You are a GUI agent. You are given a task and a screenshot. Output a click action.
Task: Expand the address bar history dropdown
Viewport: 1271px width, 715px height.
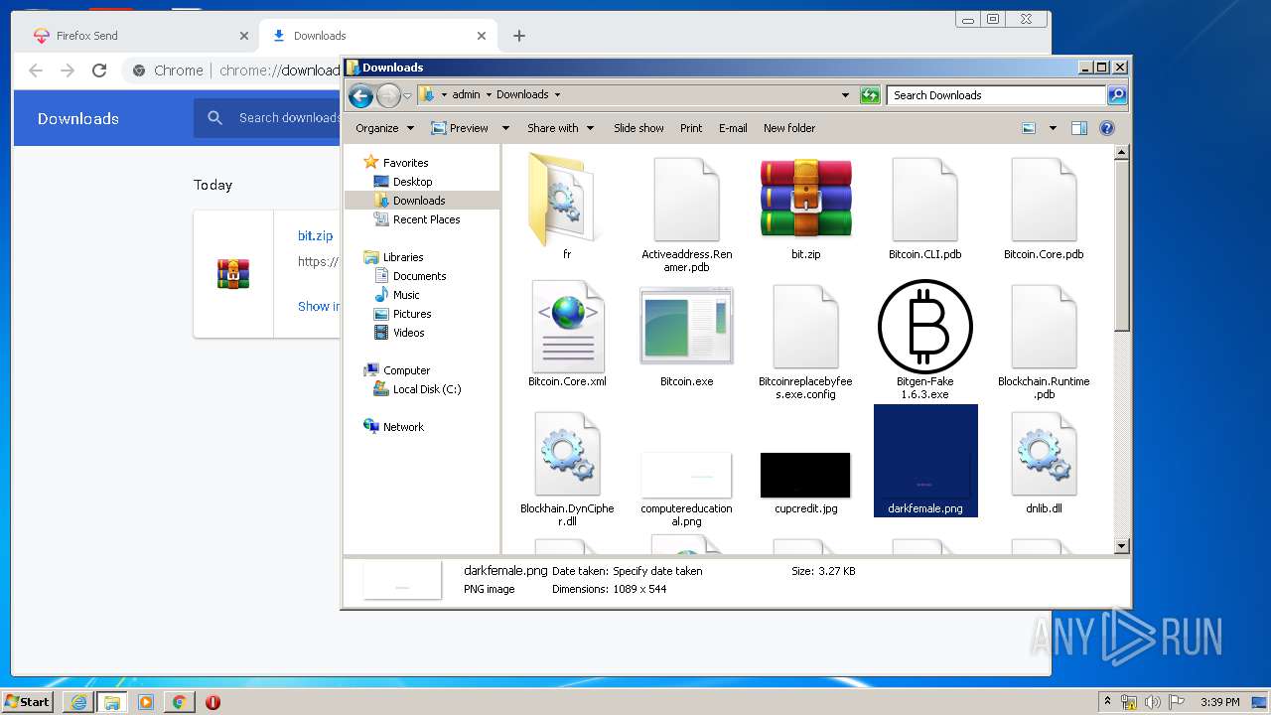(845, 95)
